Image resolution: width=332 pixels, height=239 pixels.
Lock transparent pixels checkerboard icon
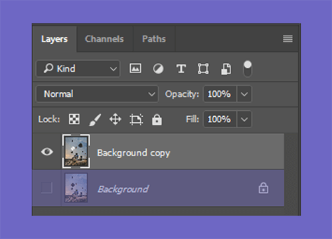(74, 119)
